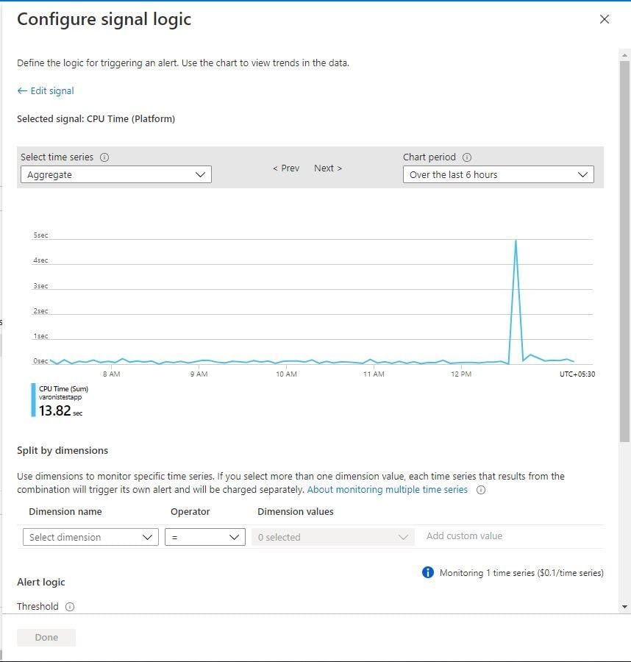Click the blue info icon beside Monitoring 1 time series
The width and height of the screenshot is (631, 662).
click(427, 572)
